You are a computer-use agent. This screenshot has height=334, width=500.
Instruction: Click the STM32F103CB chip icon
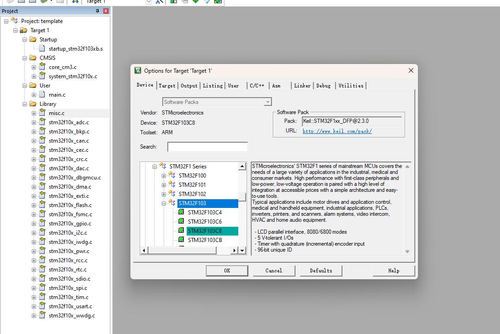pos(181,239)
